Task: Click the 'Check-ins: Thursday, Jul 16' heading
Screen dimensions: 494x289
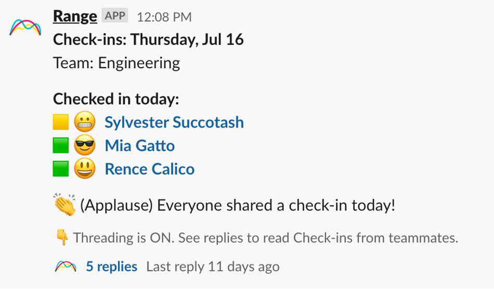Action: point(148,40)
